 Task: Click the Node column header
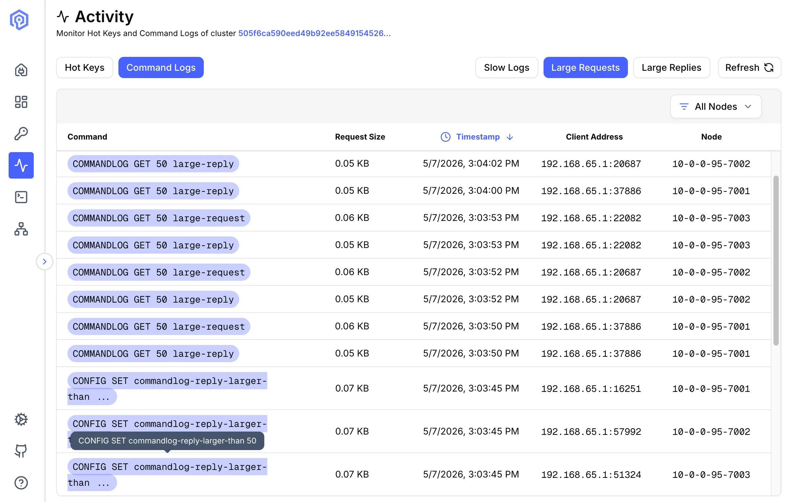[711, 137]
